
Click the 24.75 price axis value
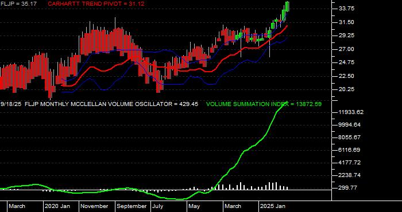click(347, 62)
